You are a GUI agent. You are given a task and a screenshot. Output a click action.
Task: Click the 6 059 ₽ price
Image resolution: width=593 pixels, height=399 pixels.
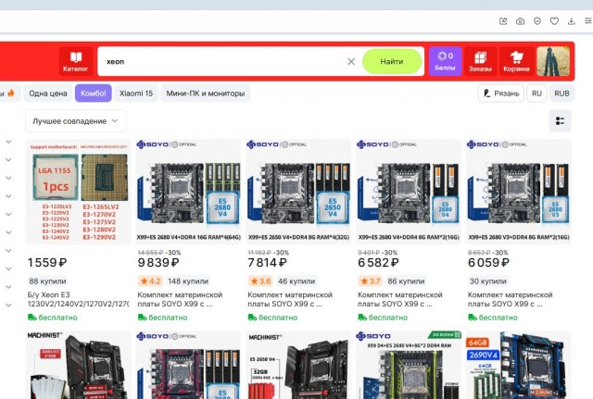click(488, 263)
